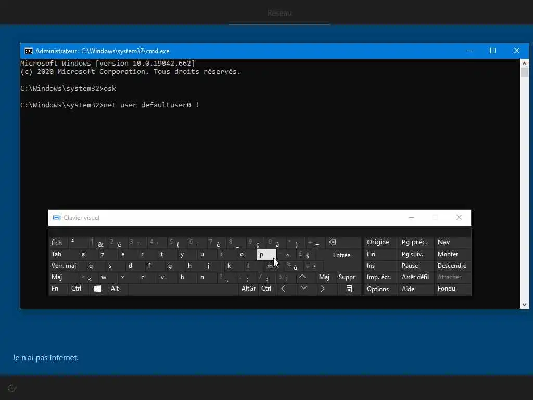Click the 1 & key in the number row
The height and width of the screenshot is (400, 533).
tap(97, 243)
